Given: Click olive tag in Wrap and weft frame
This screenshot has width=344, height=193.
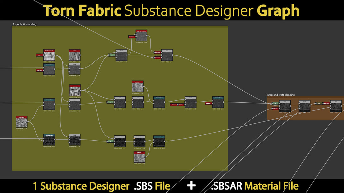Looking at the screenshot, I should (x=319, y=103).
